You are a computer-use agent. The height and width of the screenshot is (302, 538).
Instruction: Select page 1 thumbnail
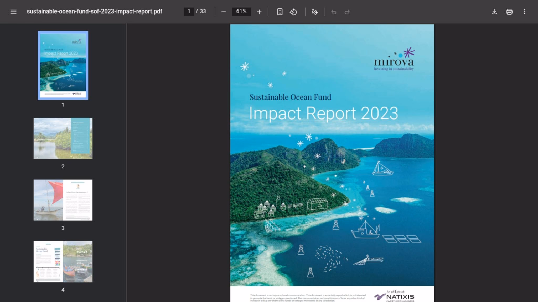[63, 65]
